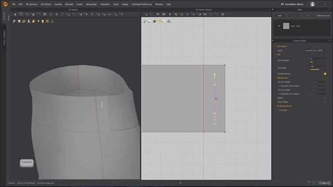Open the Materials menu
The width and height of the screenshot is (333, 187).
69,4
